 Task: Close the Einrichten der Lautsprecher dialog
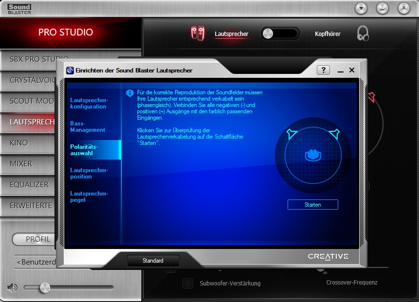tap(352, 70)
